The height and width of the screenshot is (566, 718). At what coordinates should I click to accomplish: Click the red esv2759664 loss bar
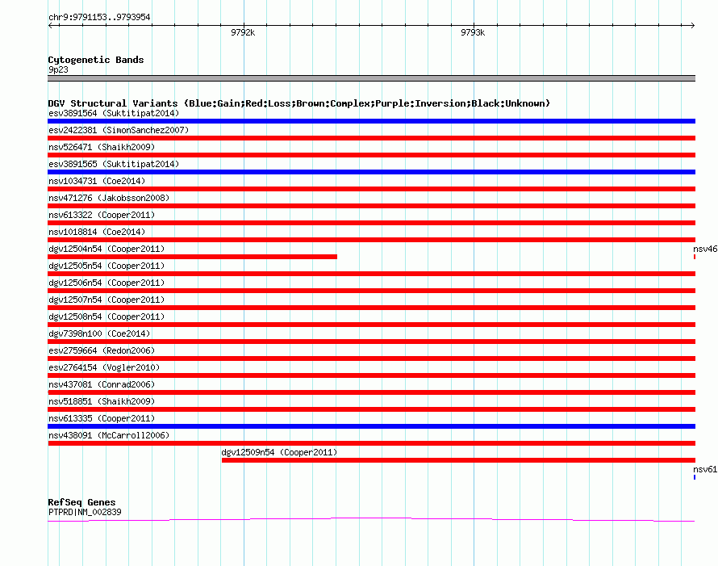point(371,358)
